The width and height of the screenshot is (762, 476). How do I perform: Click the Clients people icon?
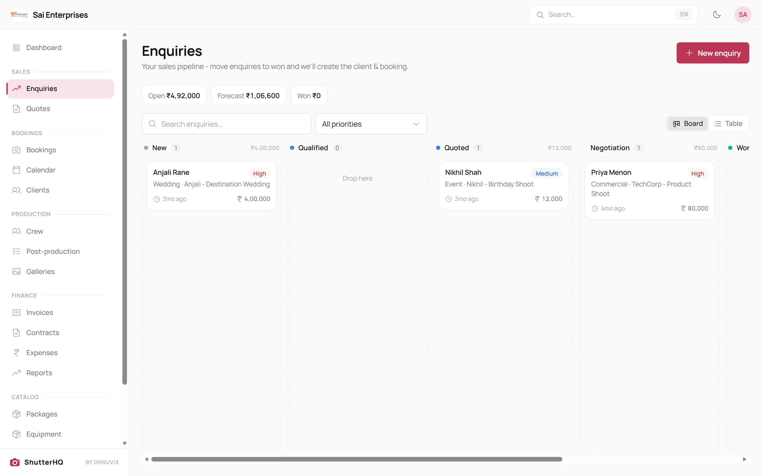coord(16,190)
